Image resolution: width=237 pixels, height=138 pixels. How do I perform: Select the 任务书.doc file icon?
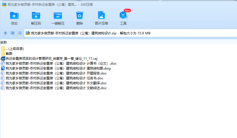point(3,78)
